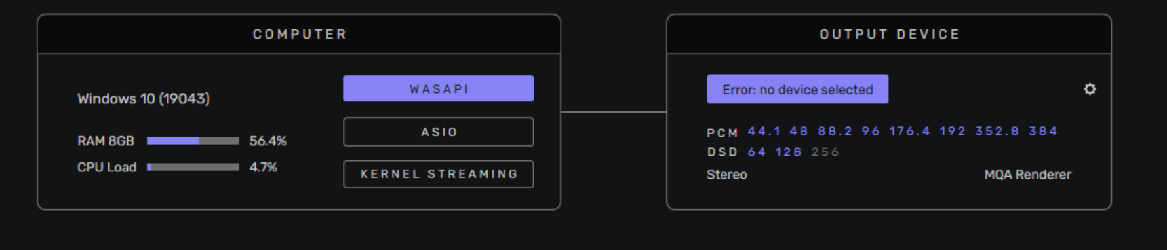Click the PCM 384 sample rate
The image size is (1167, 250).
[1042, 131]
